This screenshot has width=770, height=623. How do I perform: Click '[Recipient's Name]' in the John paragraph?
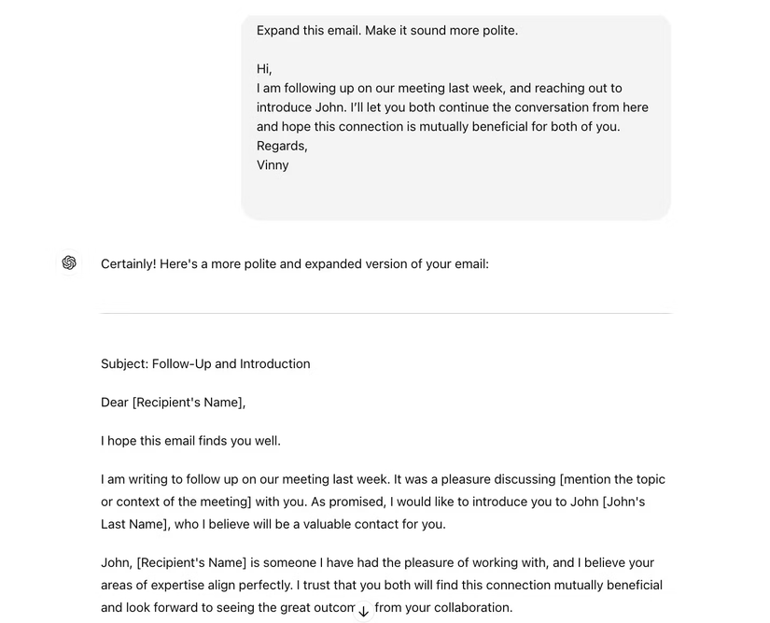tap(194, 563)
